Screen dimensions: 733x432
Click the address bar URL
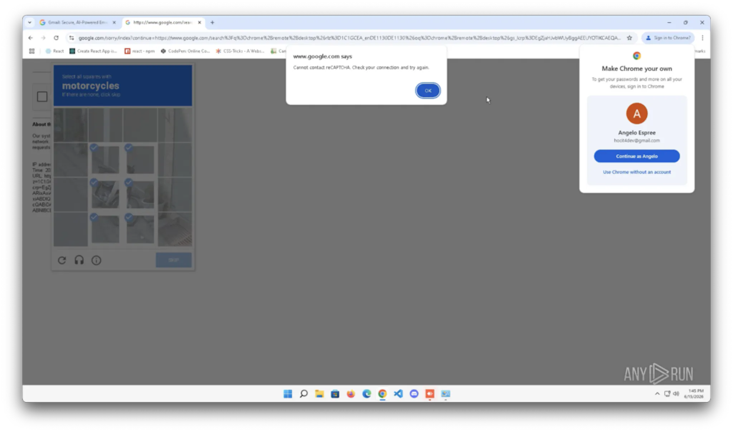[x=349, y=38]
